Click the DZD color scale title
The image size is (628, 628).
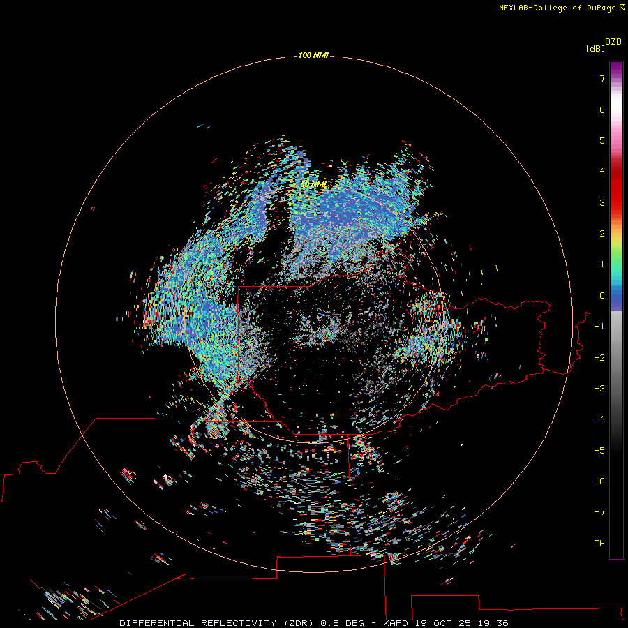[613, 41]
